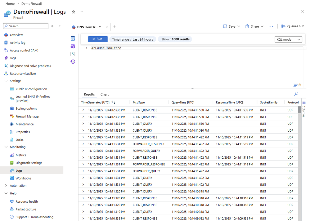Open the Share dropdown
This screenshot has width=310, height=221.
254,26
